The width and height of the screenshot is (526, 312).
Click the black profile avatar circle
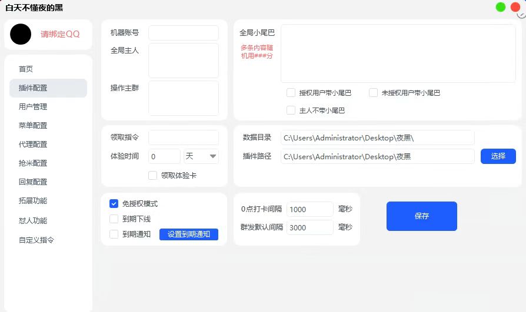point(21,34)
